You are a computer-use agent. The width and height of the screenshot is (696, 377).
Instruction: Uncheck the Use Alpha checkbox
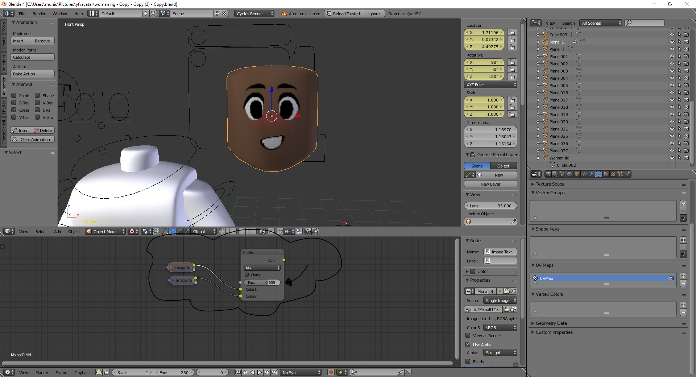click(x=468, y=344)
